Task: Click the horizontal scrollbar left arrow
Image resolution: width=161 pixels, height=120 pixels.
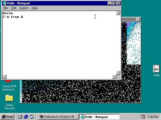Action: [x=5, y=77]
